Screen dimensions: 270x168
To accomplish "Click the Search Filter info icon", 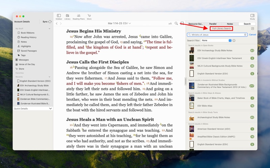I will (x=234, y=40).
